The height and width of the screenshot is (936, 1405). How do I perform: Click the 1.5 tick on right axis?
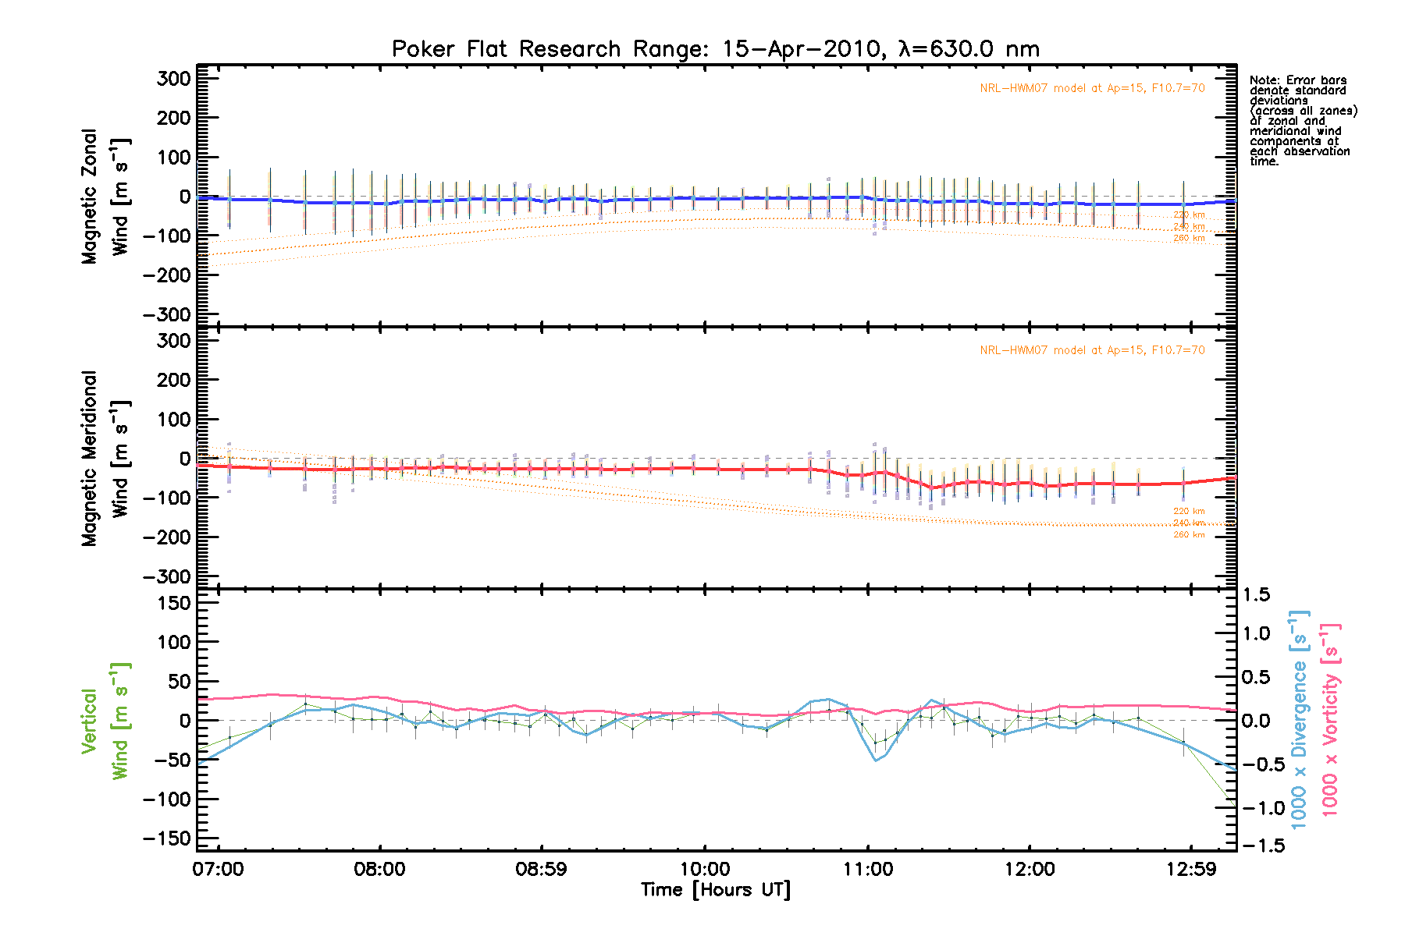point(1256,595)
